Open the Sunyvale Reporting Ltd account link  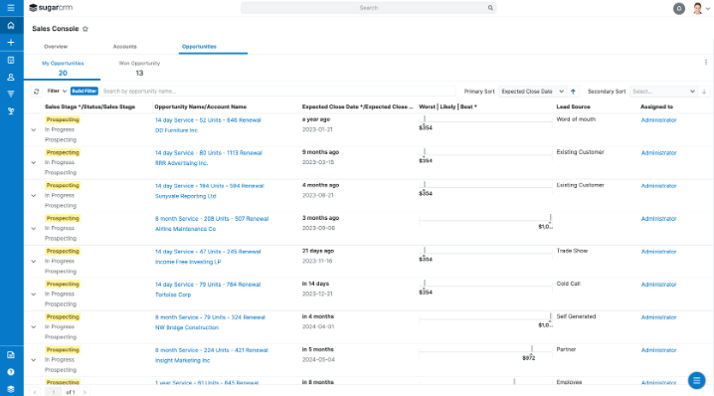[185, 196]
